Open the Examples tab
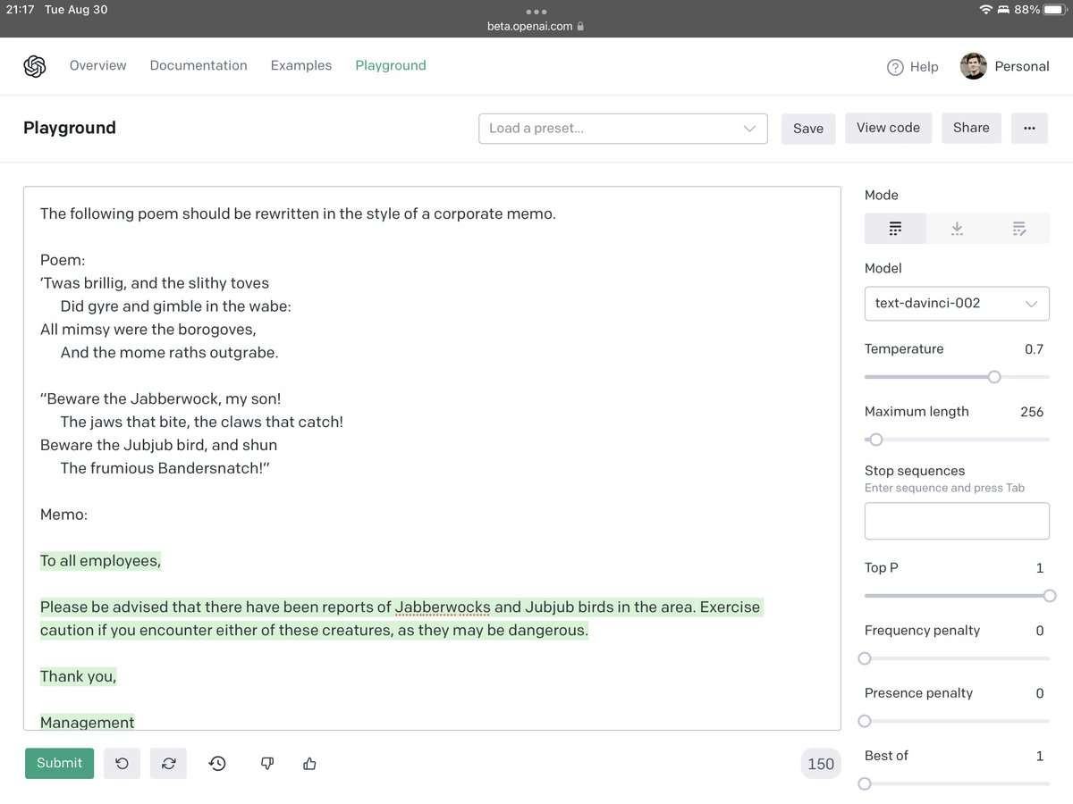The height and width of the screenshot is (804, 1073). coord(301,65)
